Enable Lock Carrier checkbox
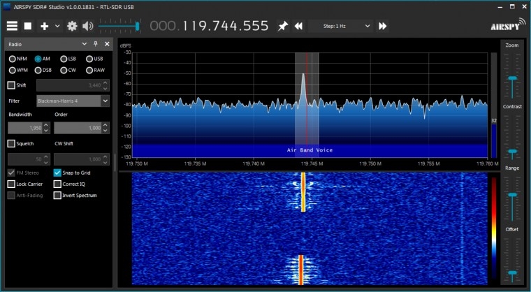 pos(11,184)
